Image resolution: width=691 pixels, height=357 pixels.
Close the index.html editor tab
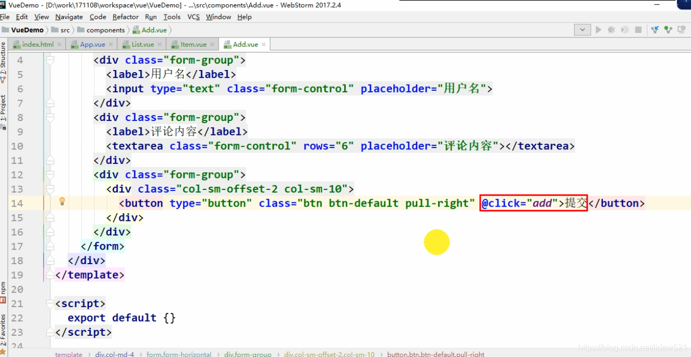coord(59,45)
